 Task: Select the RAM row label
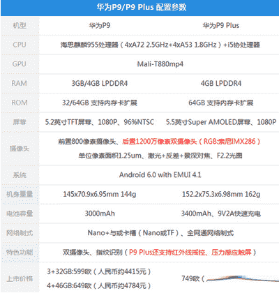click(20, 83)
